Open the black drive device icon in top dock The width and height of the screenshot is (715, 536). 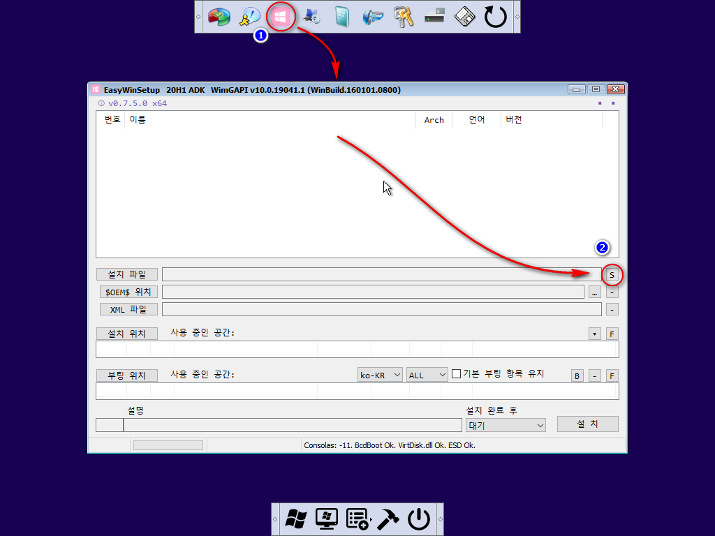(434, 15)
